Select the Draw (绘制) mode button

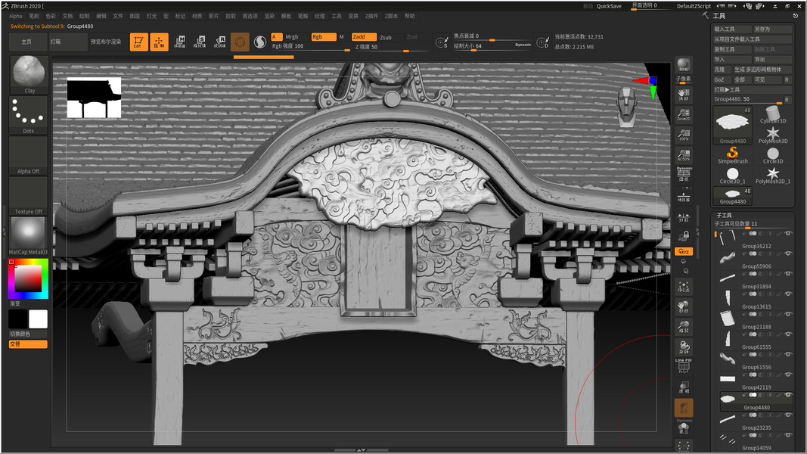pyautogui.click(x=159, y=42)
